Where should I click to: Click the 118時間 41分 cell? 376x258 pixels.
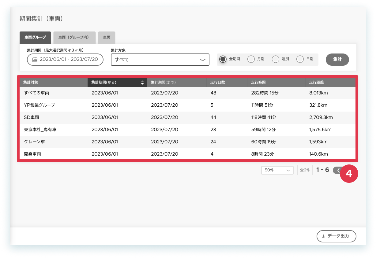point(264,117)
